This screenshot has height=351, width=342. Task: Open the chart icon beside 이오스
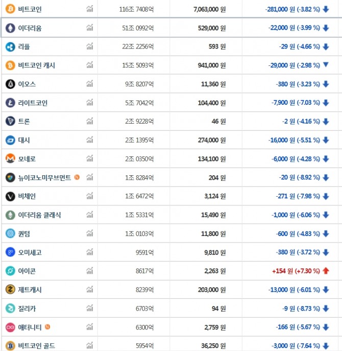tap(90, 84)
